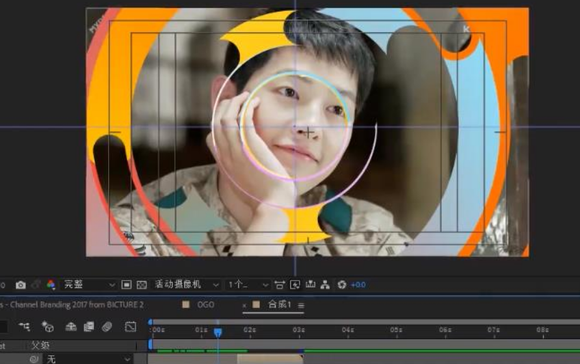Click the time navigator start handle
The width and height of the screenshot is (580, 364).
point(150,322)
